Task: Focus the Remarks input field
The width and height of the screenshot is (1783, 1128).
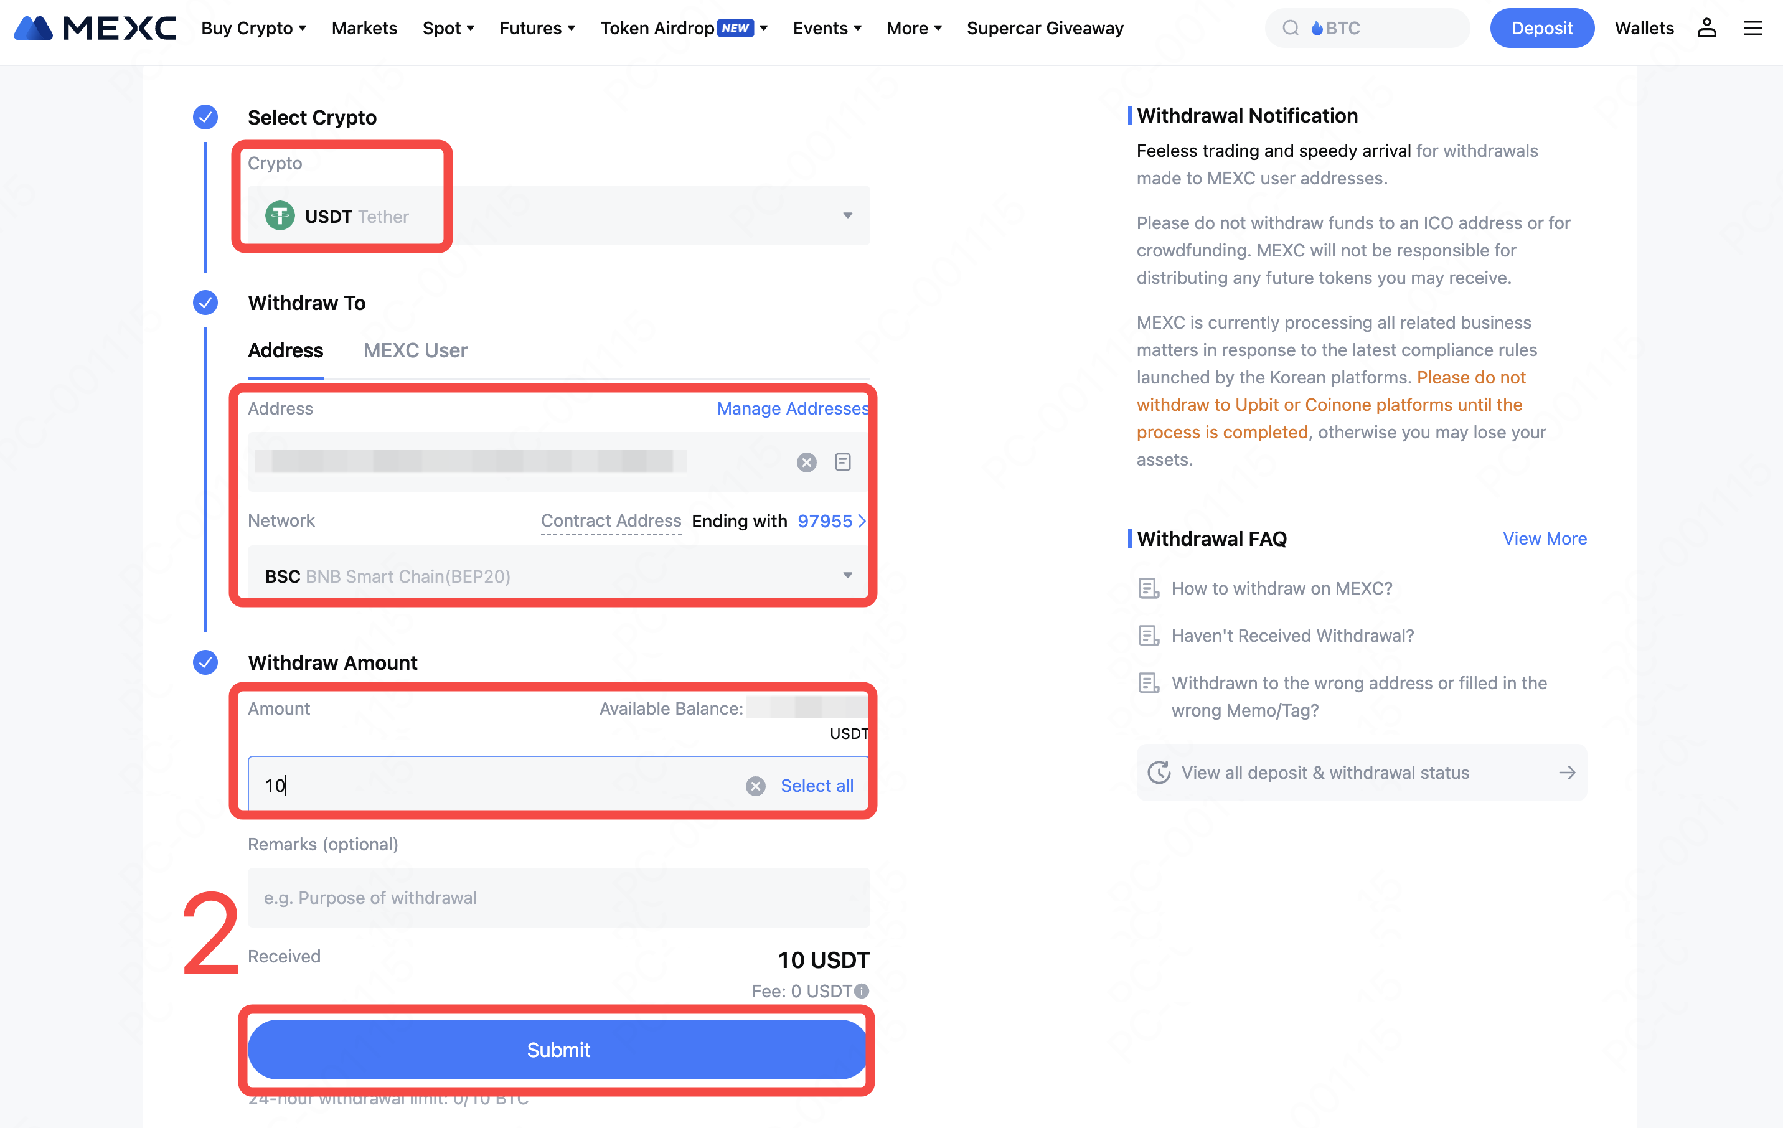Action: 558,898
